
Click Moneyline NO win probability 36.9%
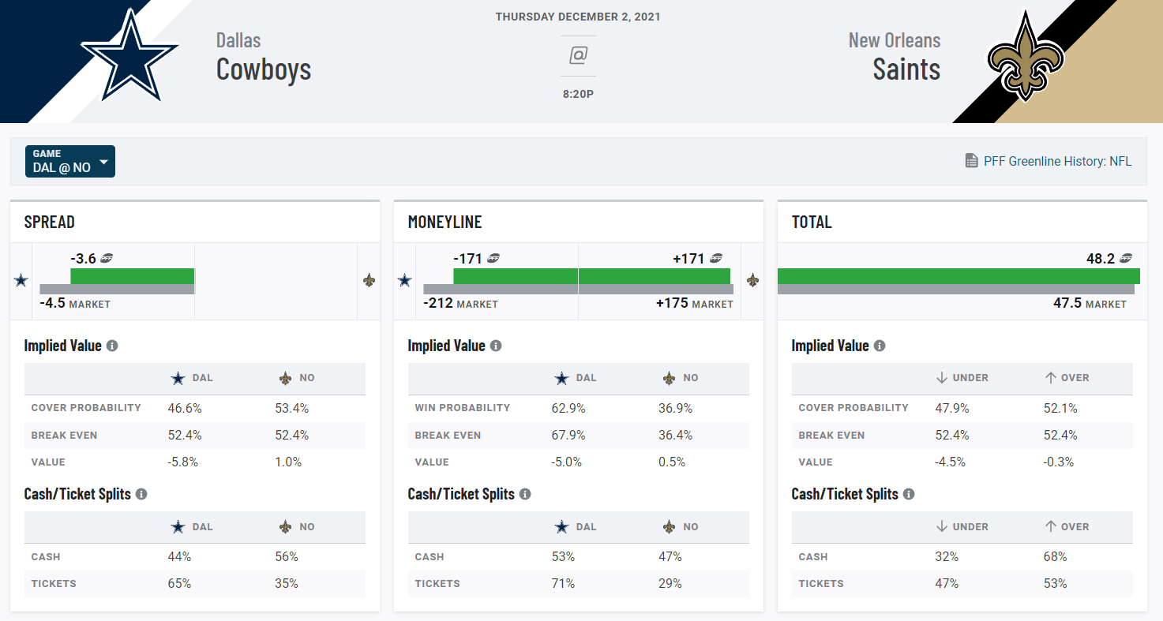676,408
